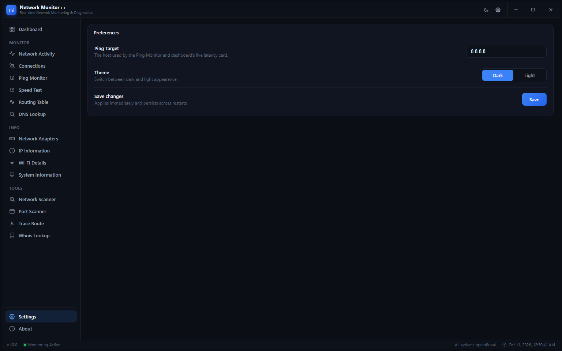Click the About info circle icon
Viewport: 562px width, 351px height.
12,329
